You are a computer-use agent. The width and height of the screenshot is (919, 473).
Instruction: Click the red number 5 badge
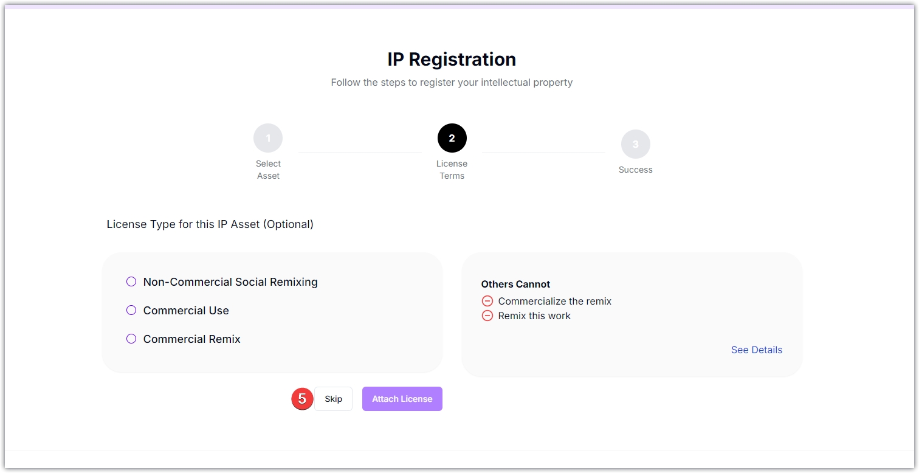[302, 399]
